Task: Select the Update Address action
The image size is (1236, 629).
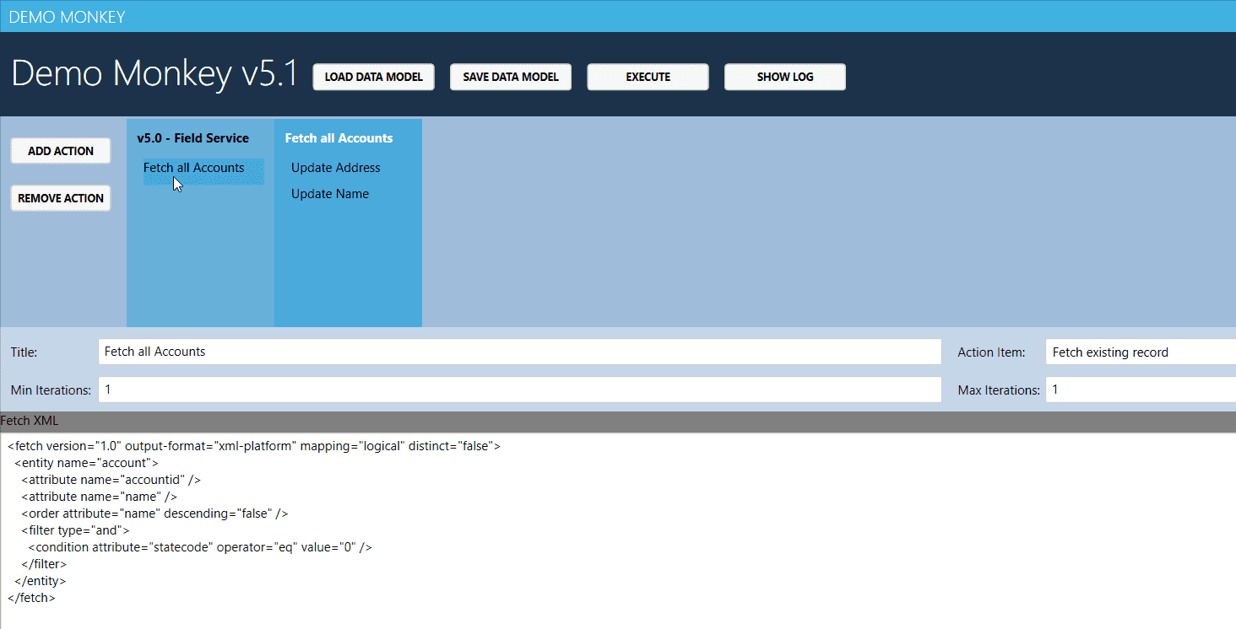Action: [x=334, y=167]
